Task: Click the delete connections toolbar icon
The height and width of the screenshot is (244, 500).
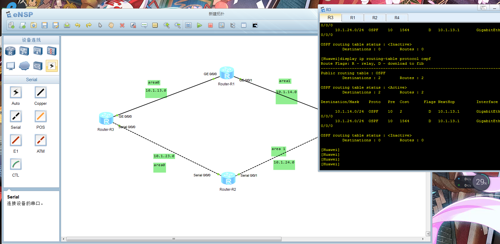Action: [x=133, y=25]
